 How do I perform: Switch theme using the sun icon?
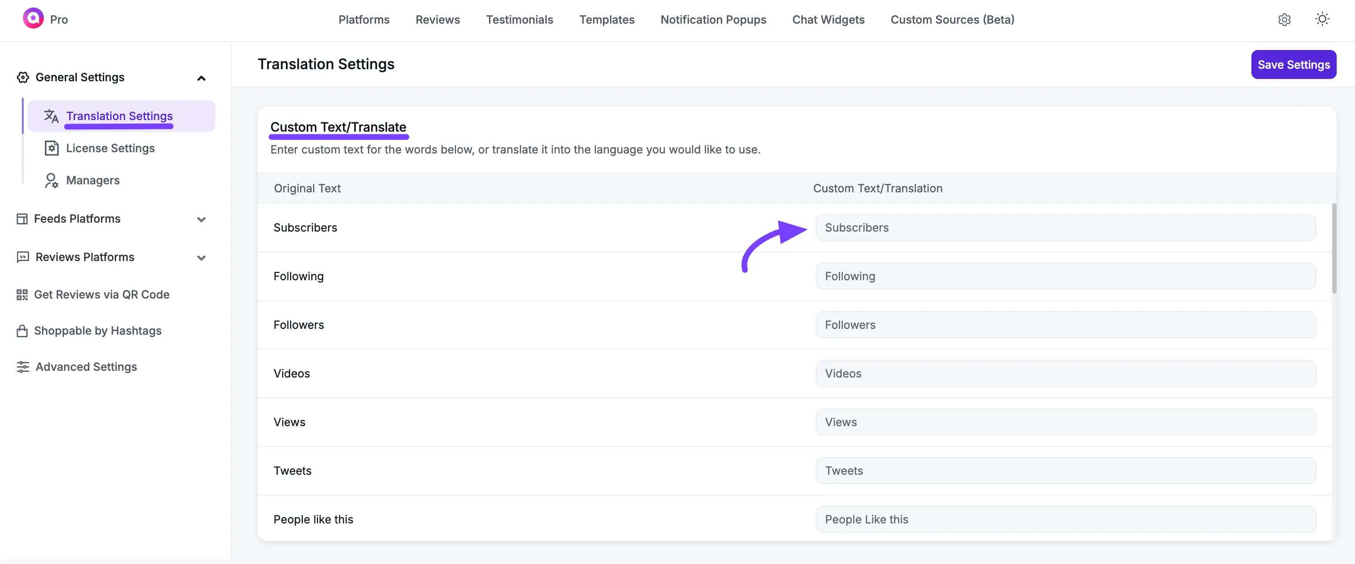[1322, 20]
